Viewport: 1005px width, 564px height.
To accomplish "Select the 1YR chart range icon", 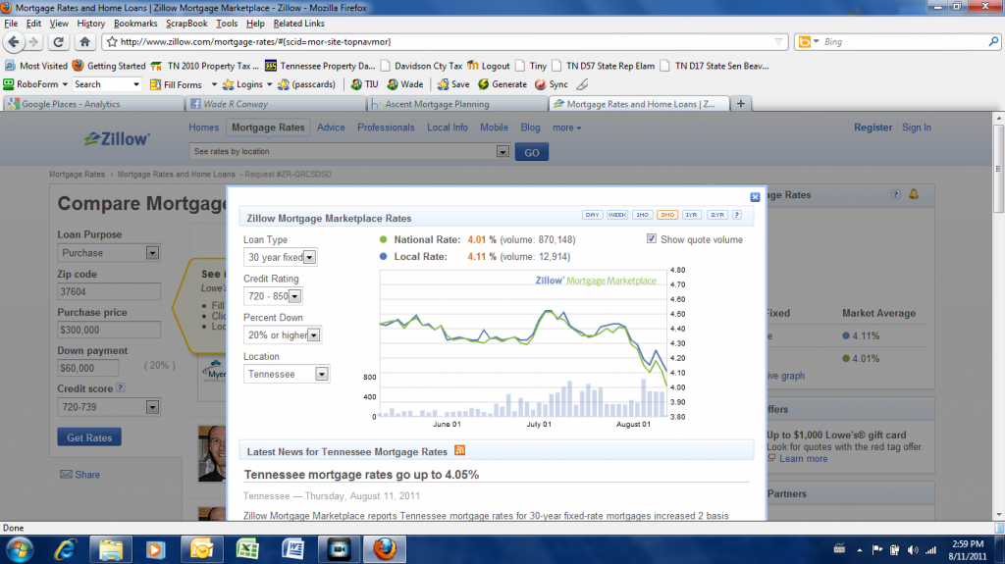I will pos(692,215).
